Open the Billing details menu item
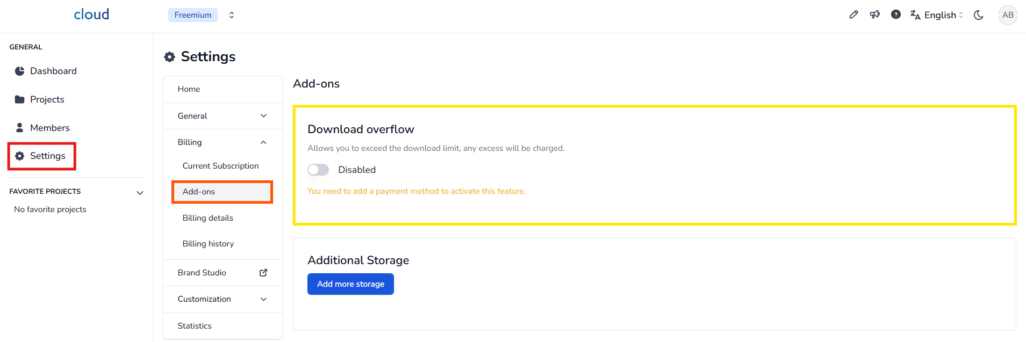Image resolution: width=1026 pixels, height=342 pixels. [207, 218]
